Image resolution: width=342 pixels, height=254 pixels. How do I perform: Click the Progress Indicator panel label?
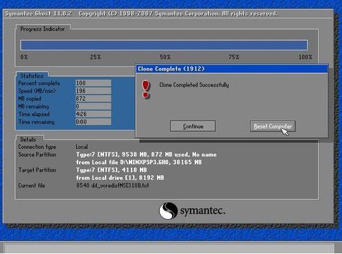[42, 29]
